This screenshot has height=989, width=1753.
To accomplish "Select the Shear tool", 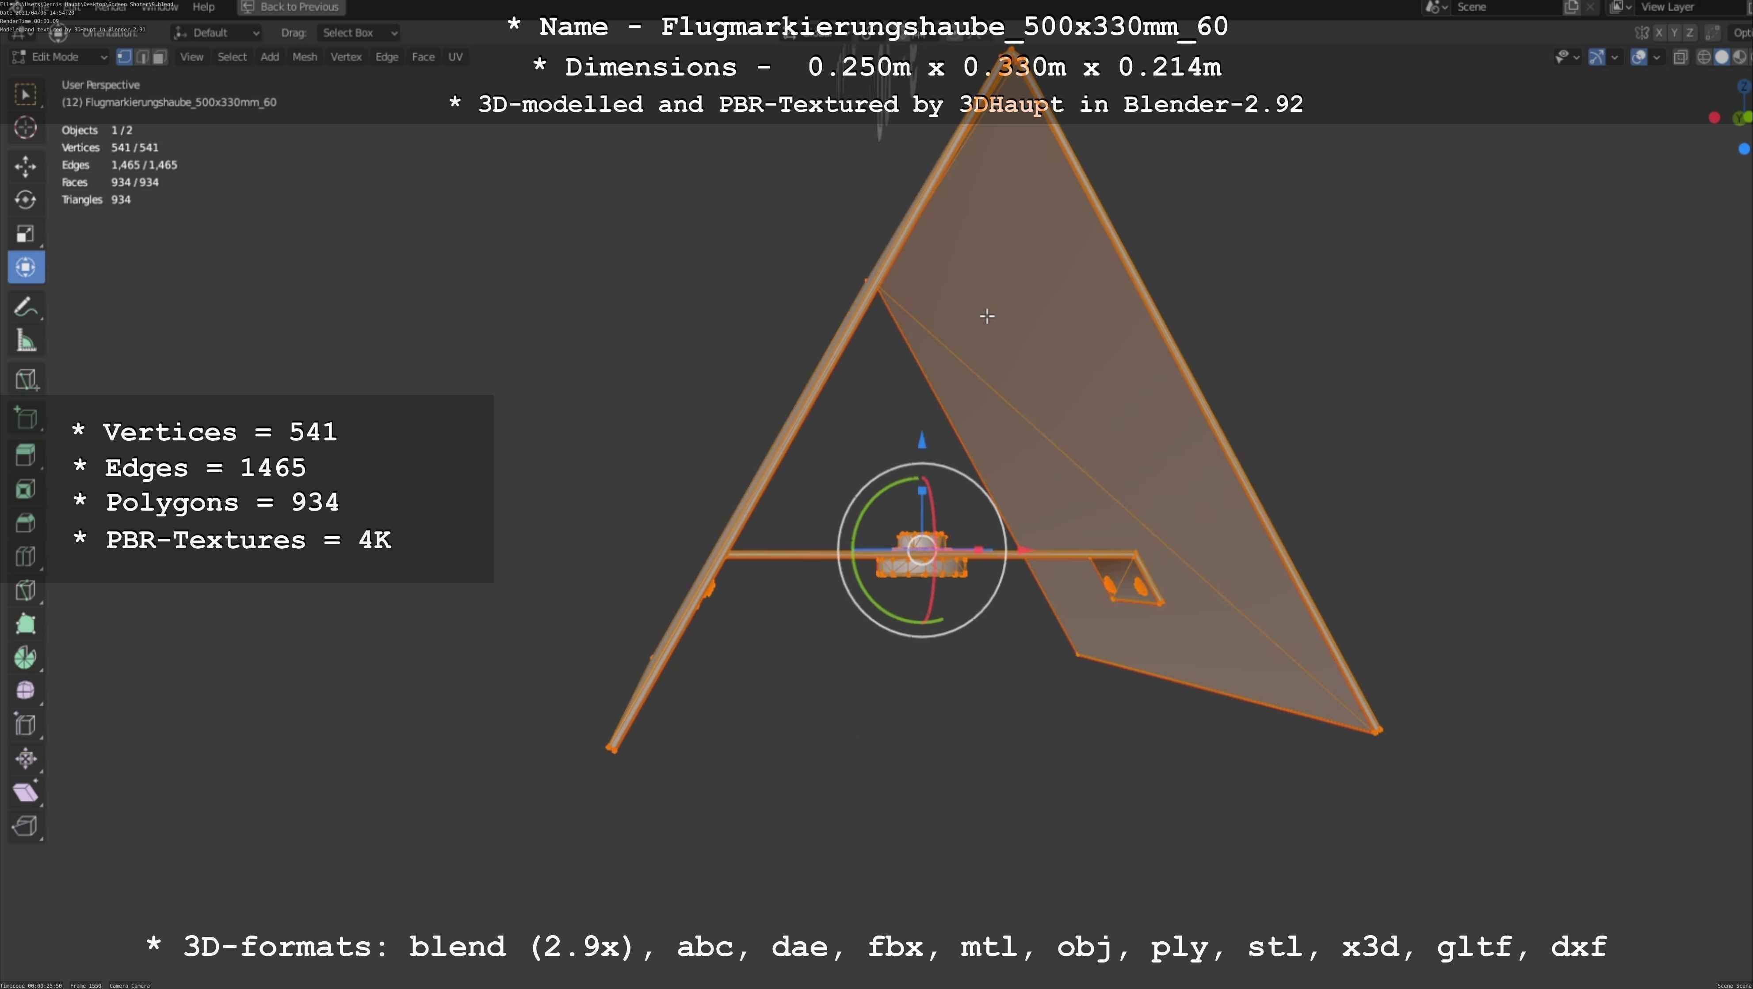I will click(x=26, y=792).
